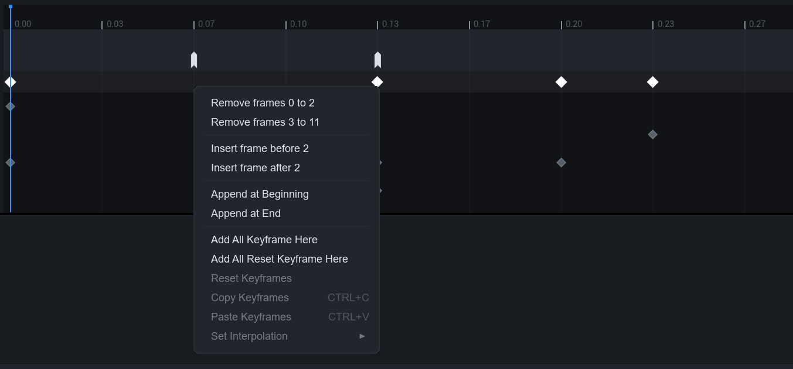Select "Insert frame before 2" option

point(260,149)
